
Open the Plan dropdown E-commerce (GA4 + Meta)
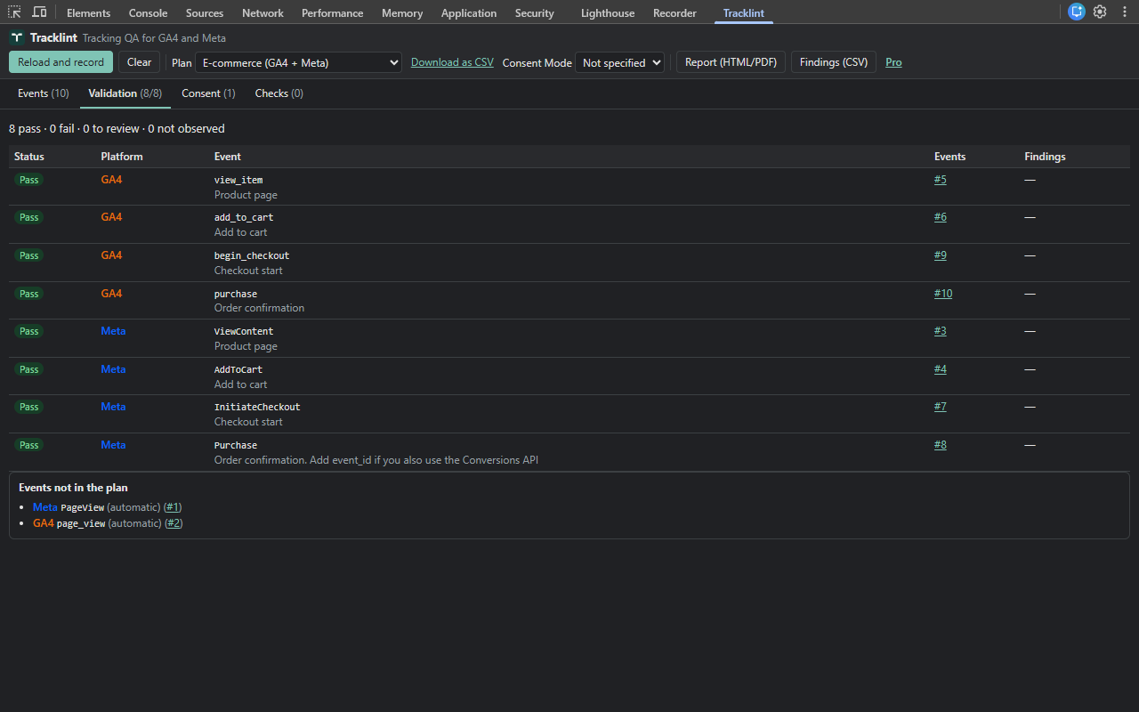pyautogui.click(x=299, y=62)
